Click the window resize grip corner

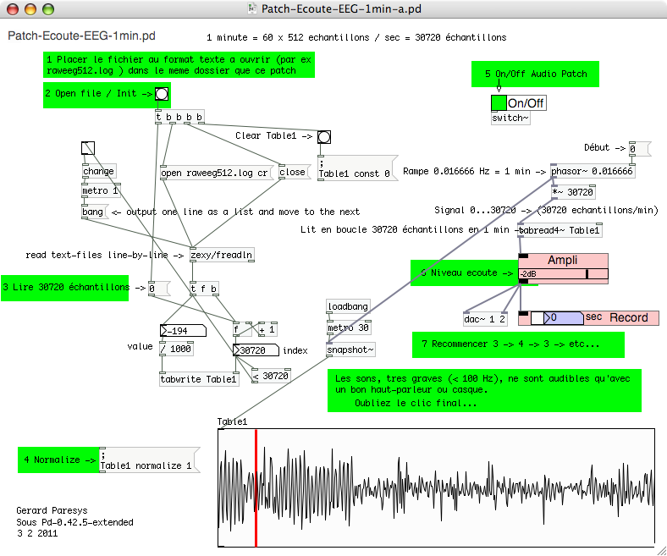661,550
